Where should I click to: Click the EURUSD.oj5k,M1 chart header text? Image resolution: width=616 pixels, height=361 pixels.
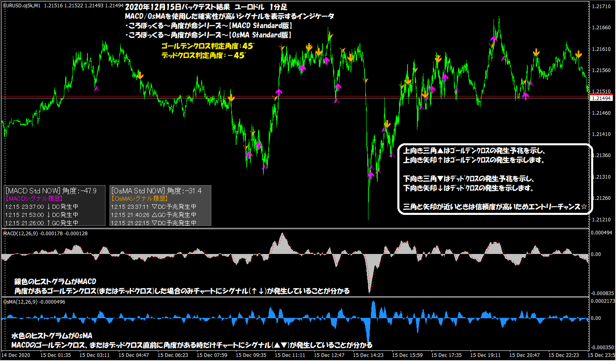(63, 5)
